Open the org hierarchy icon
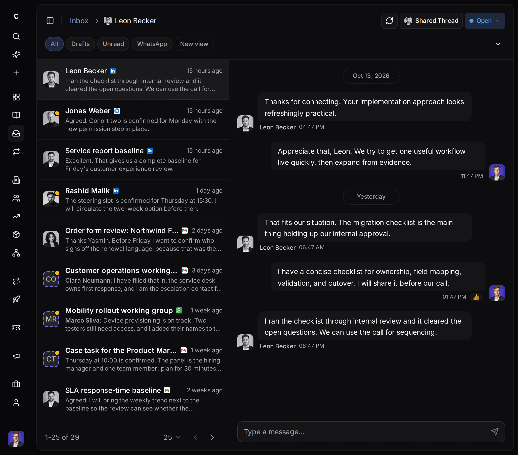This screenshot has height=455, width=518. (16, 253)
